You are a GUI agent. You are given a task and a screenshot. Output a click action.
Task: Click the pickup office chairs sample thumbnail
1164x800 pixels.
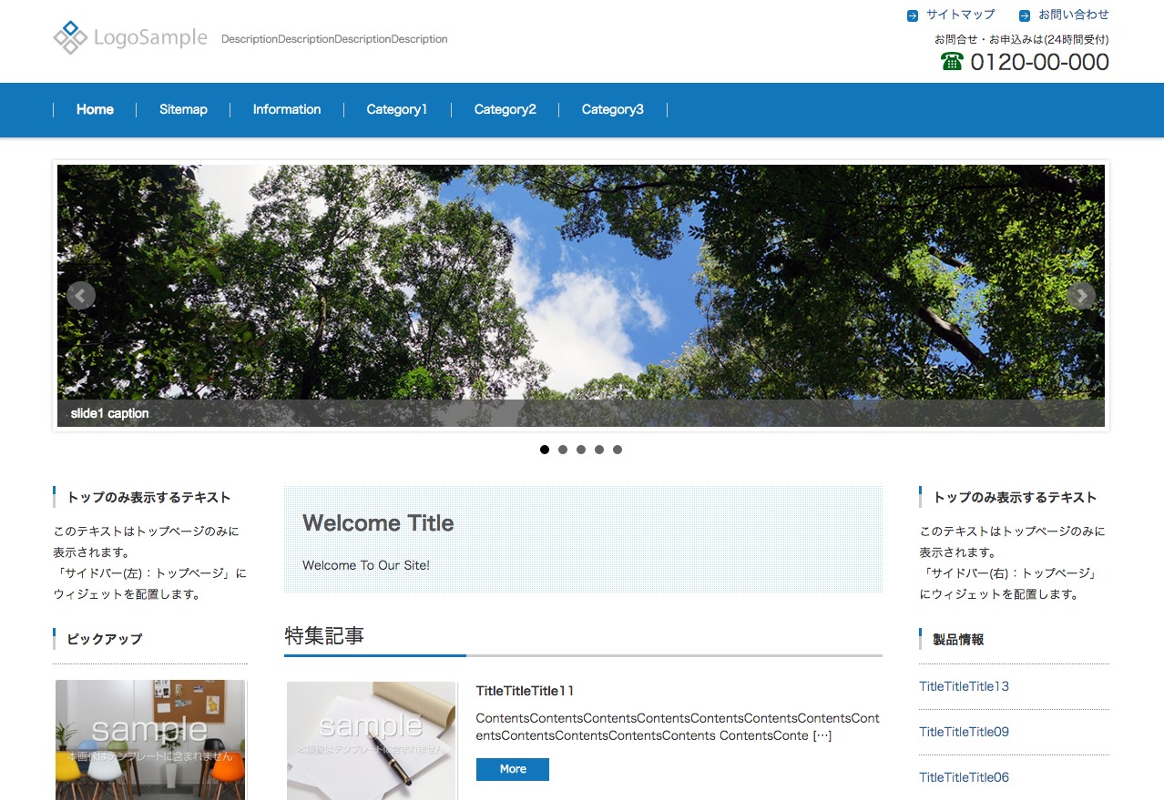(150, 740)
